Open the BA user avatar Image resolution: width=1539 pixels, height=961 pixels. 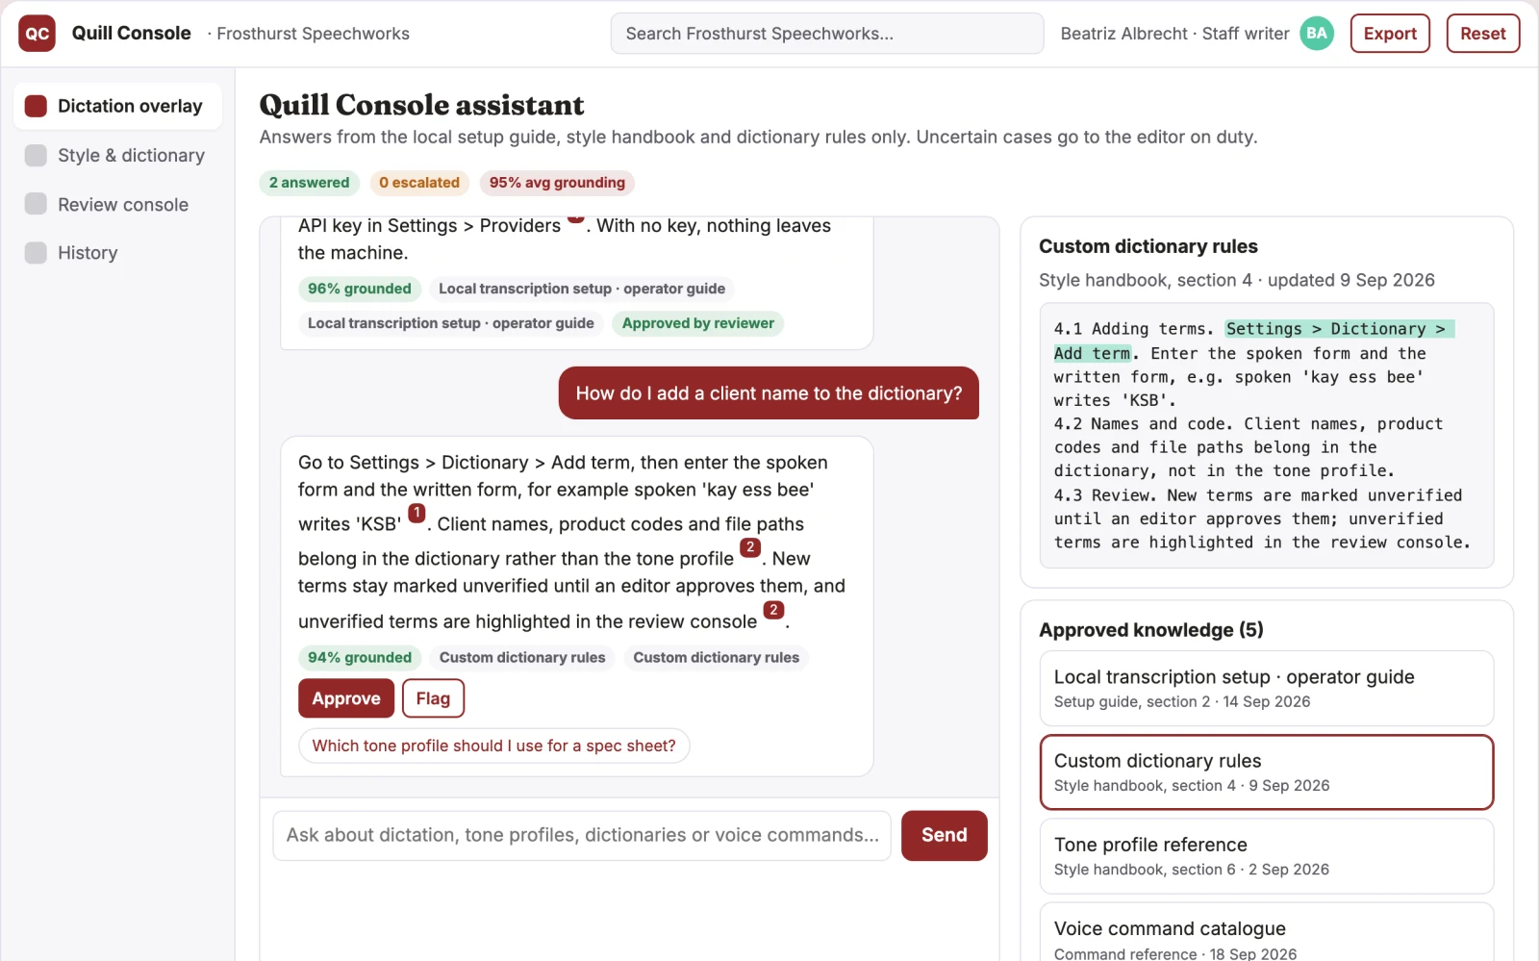click(1317, 34)
